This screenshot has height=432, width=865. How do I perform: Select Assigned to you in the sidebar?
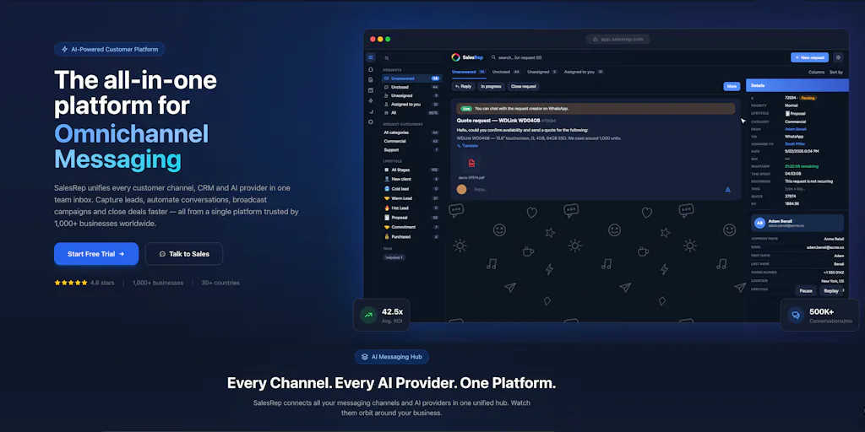coord(411,104)
